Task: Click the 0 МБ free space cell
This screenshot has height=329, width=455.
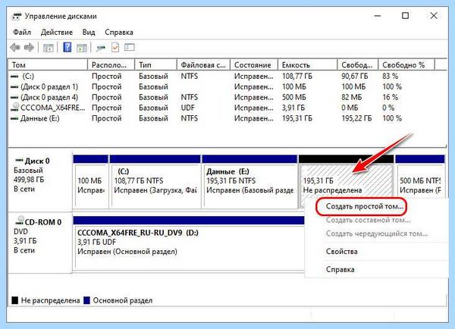Action: pyautogui.click(x=350, y=108)
